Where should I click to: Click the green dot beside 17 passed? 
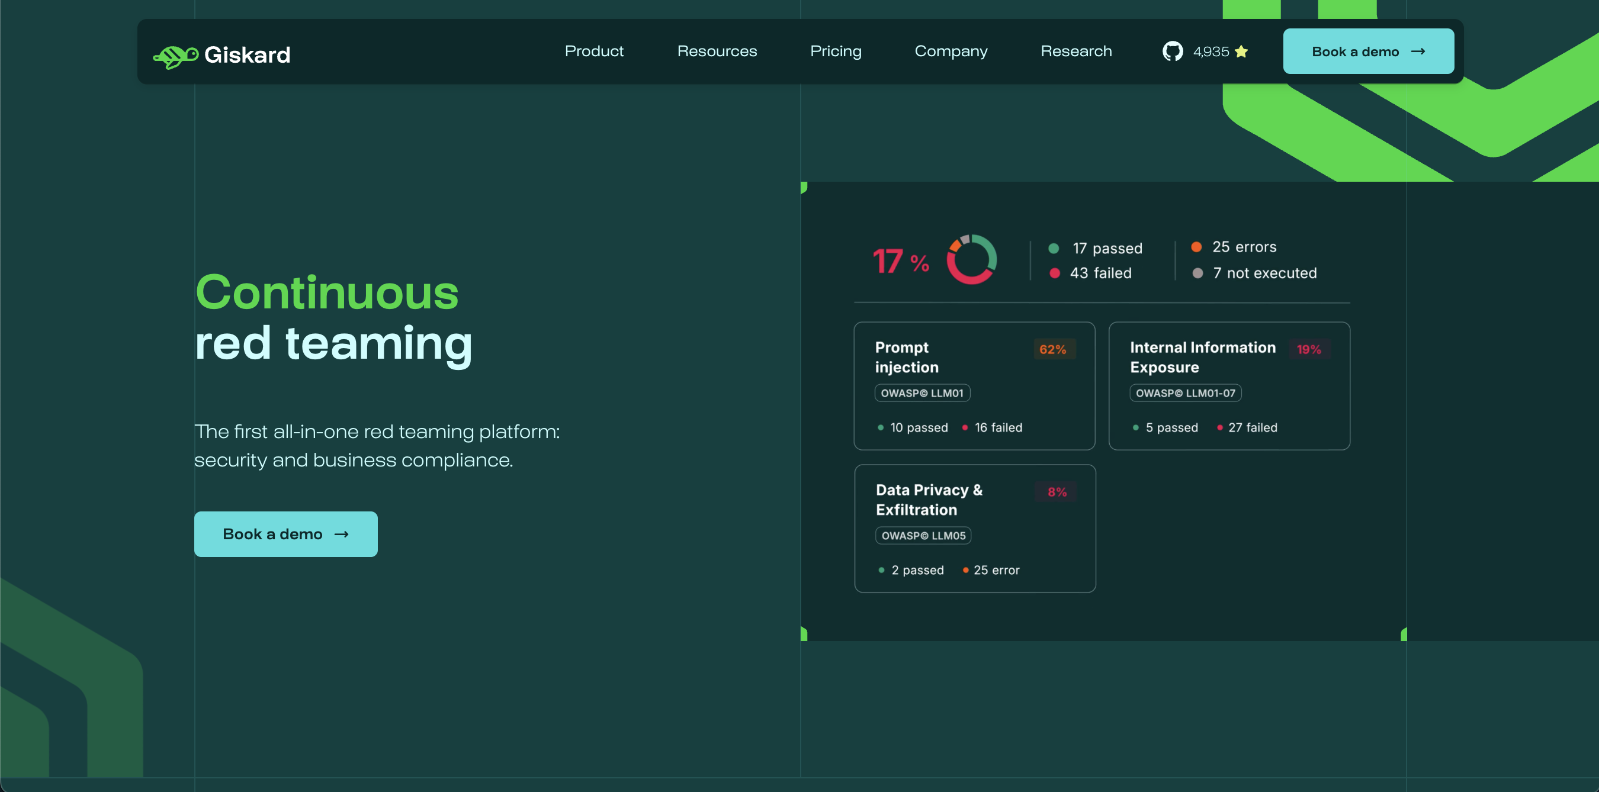[x=1054, y=249]
